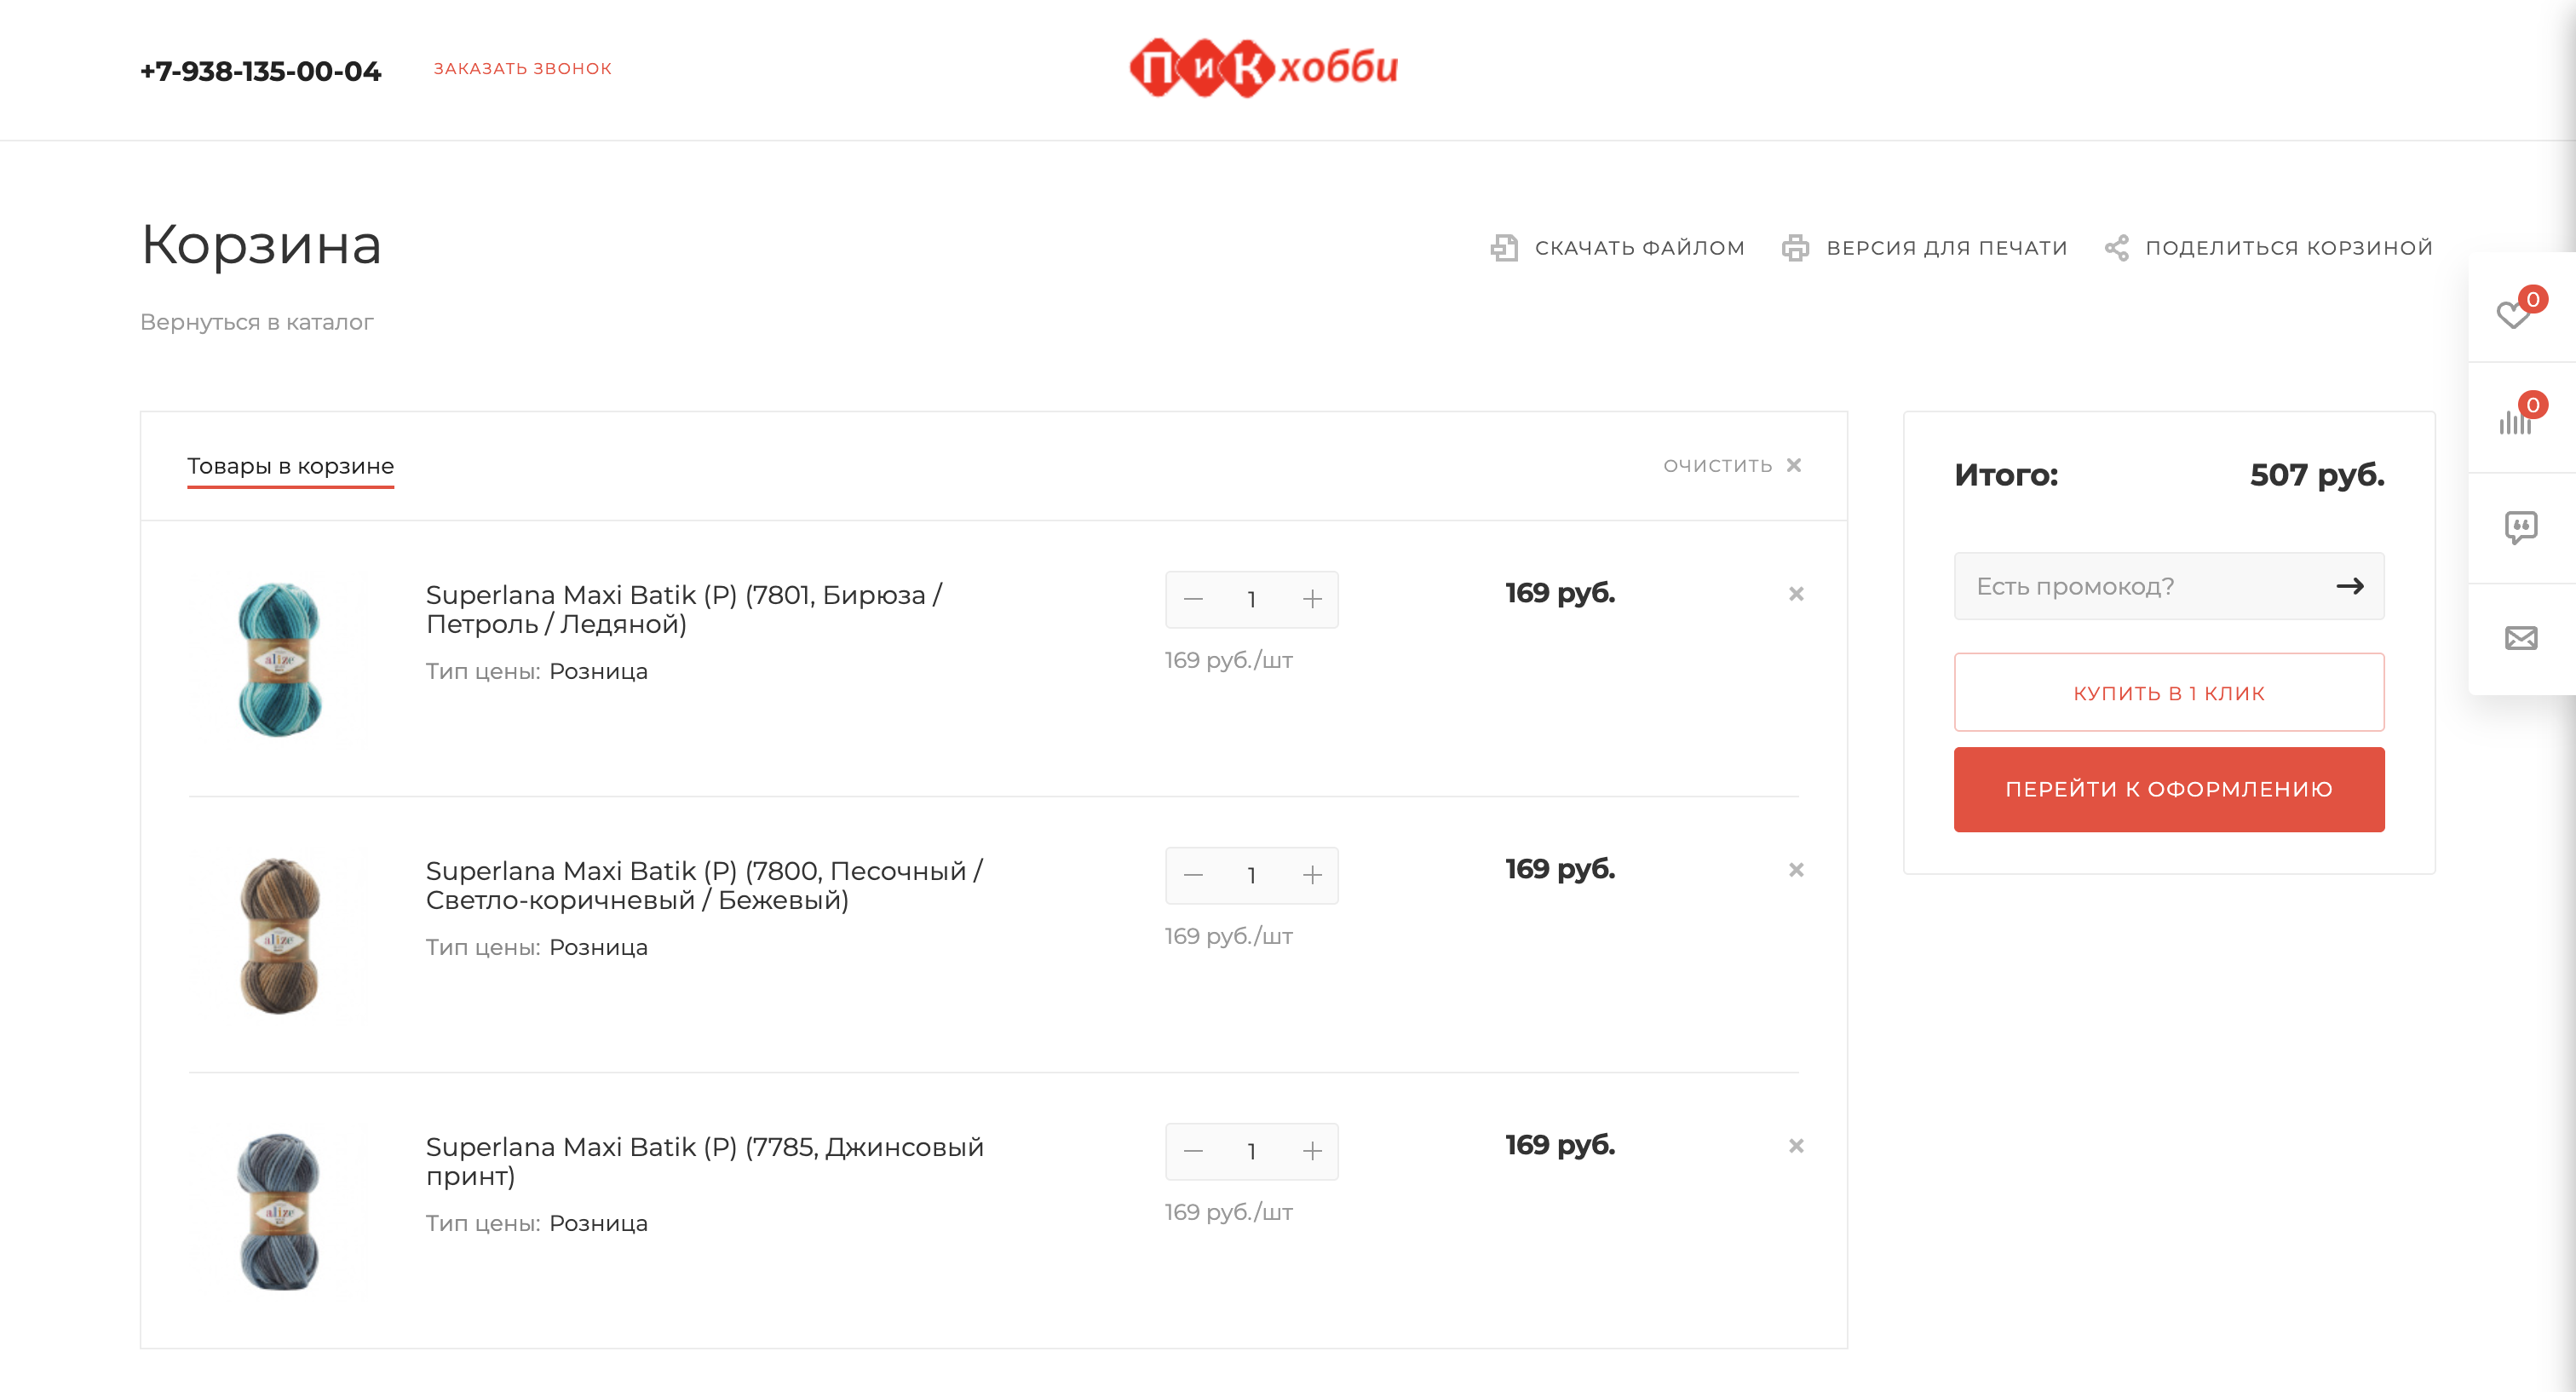The image size is (2576, 1392).
Task: Click Вернуться в каталог link
Action: pyautogui.click(x=256, y=322)
